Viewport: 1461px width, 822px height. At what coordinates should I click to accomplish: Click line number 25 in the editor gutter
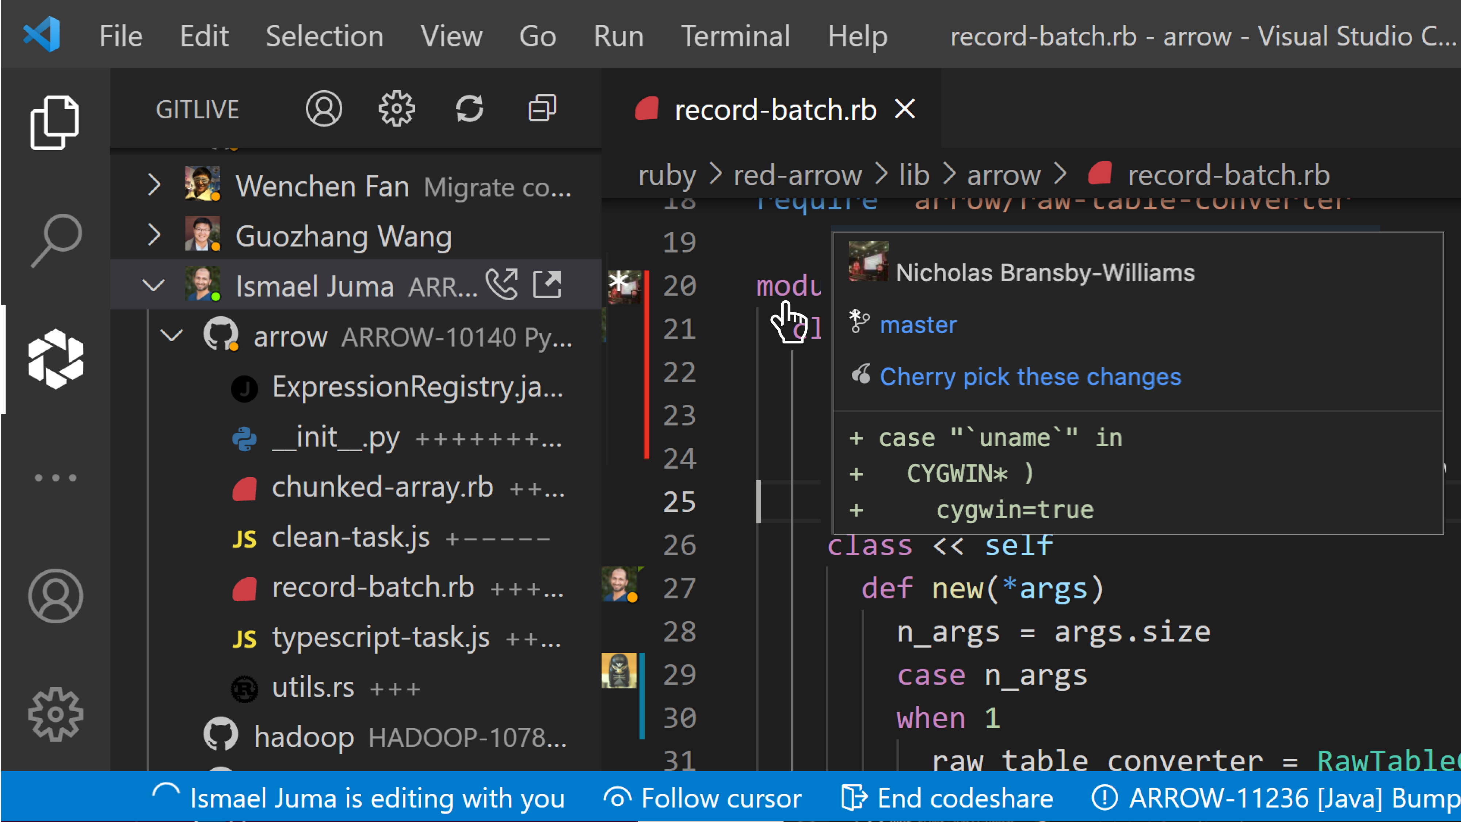[679, 502]
